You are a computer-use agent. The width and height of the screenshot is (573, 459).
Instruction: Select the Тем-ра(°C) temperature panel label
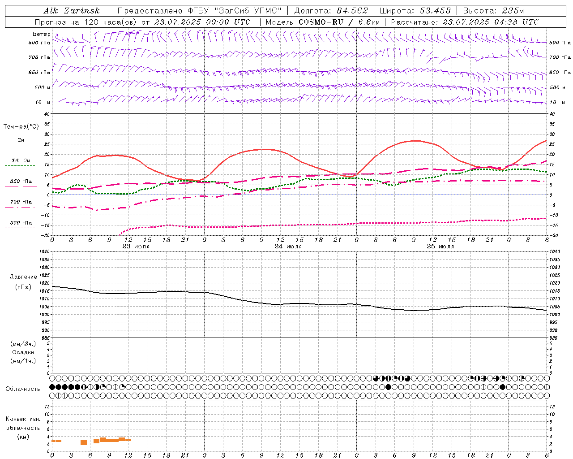(x=21, y=127)
